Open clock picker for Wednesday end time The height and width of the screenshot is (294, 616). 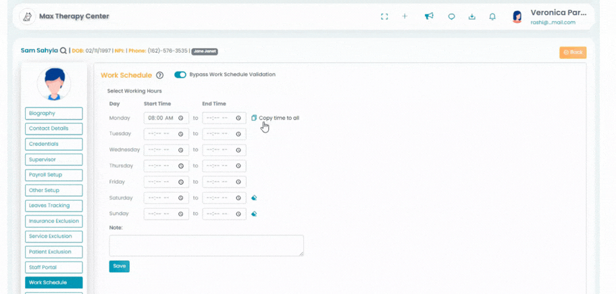click(x=238, y=150)
